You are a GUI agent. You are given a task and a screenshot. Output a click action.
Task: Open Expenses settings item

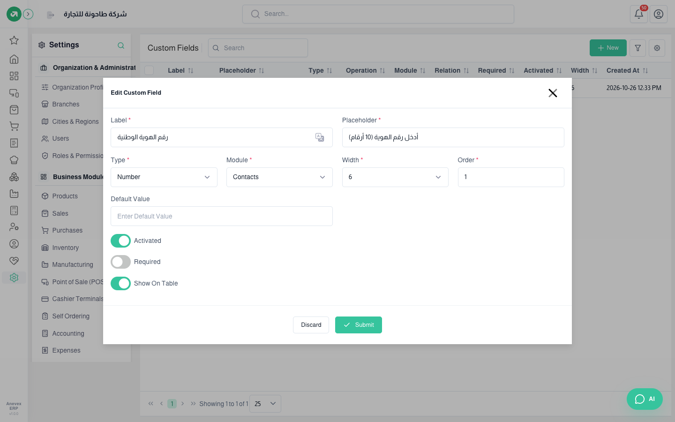tap(66, 351)
